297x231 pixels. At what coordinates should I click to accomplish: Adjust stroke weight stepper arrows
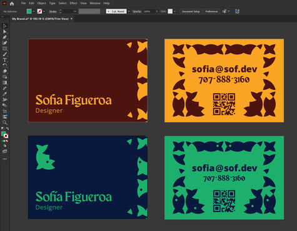60,11
